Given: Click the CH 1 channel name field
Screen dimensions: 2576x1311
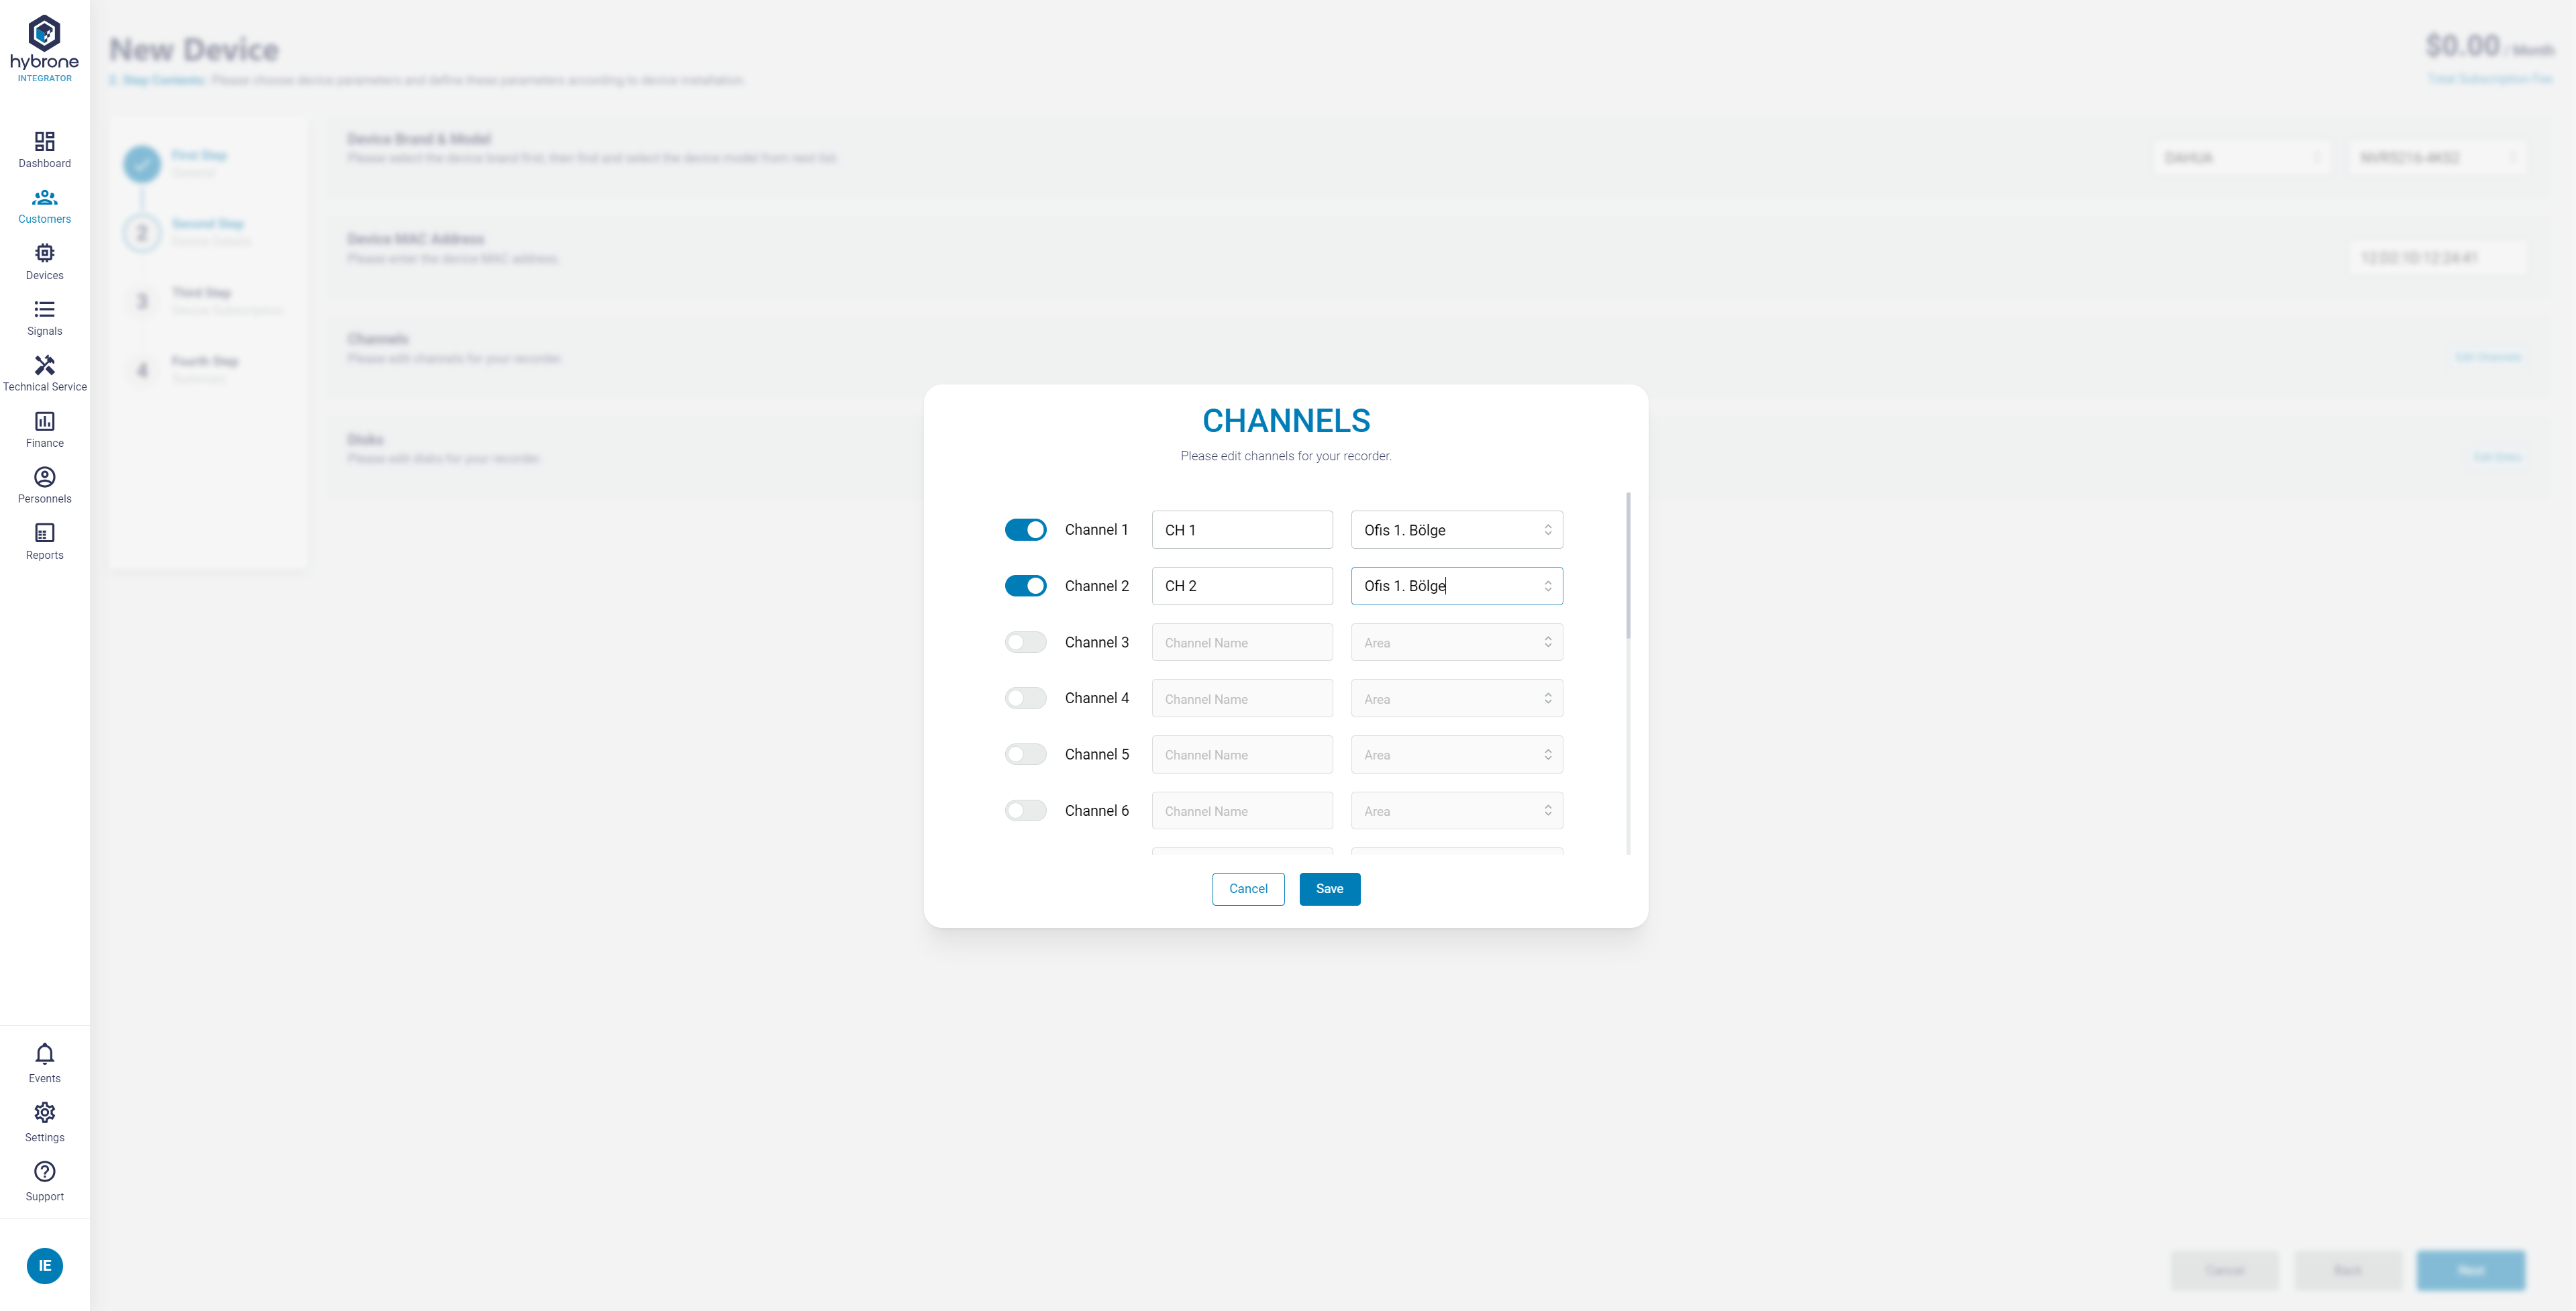Looking at the screenshot, I should pyautogui.click(x=1241, y=530).
